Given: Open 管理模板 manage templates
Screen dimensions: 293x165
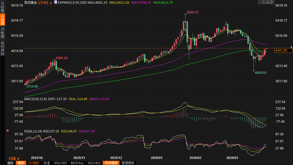Looking at the screenshot, I should point(128,163).
